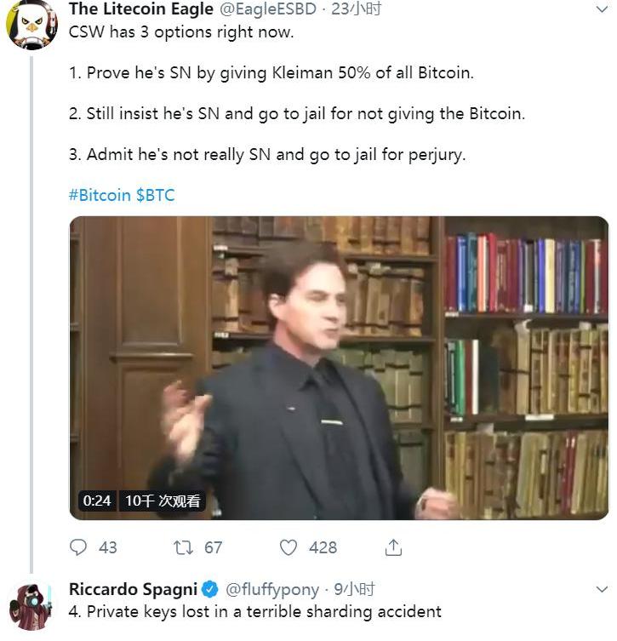Screen dimensions: 617x641
Task: Retweet The Litecoin Eagle's post
Action: 183,547
